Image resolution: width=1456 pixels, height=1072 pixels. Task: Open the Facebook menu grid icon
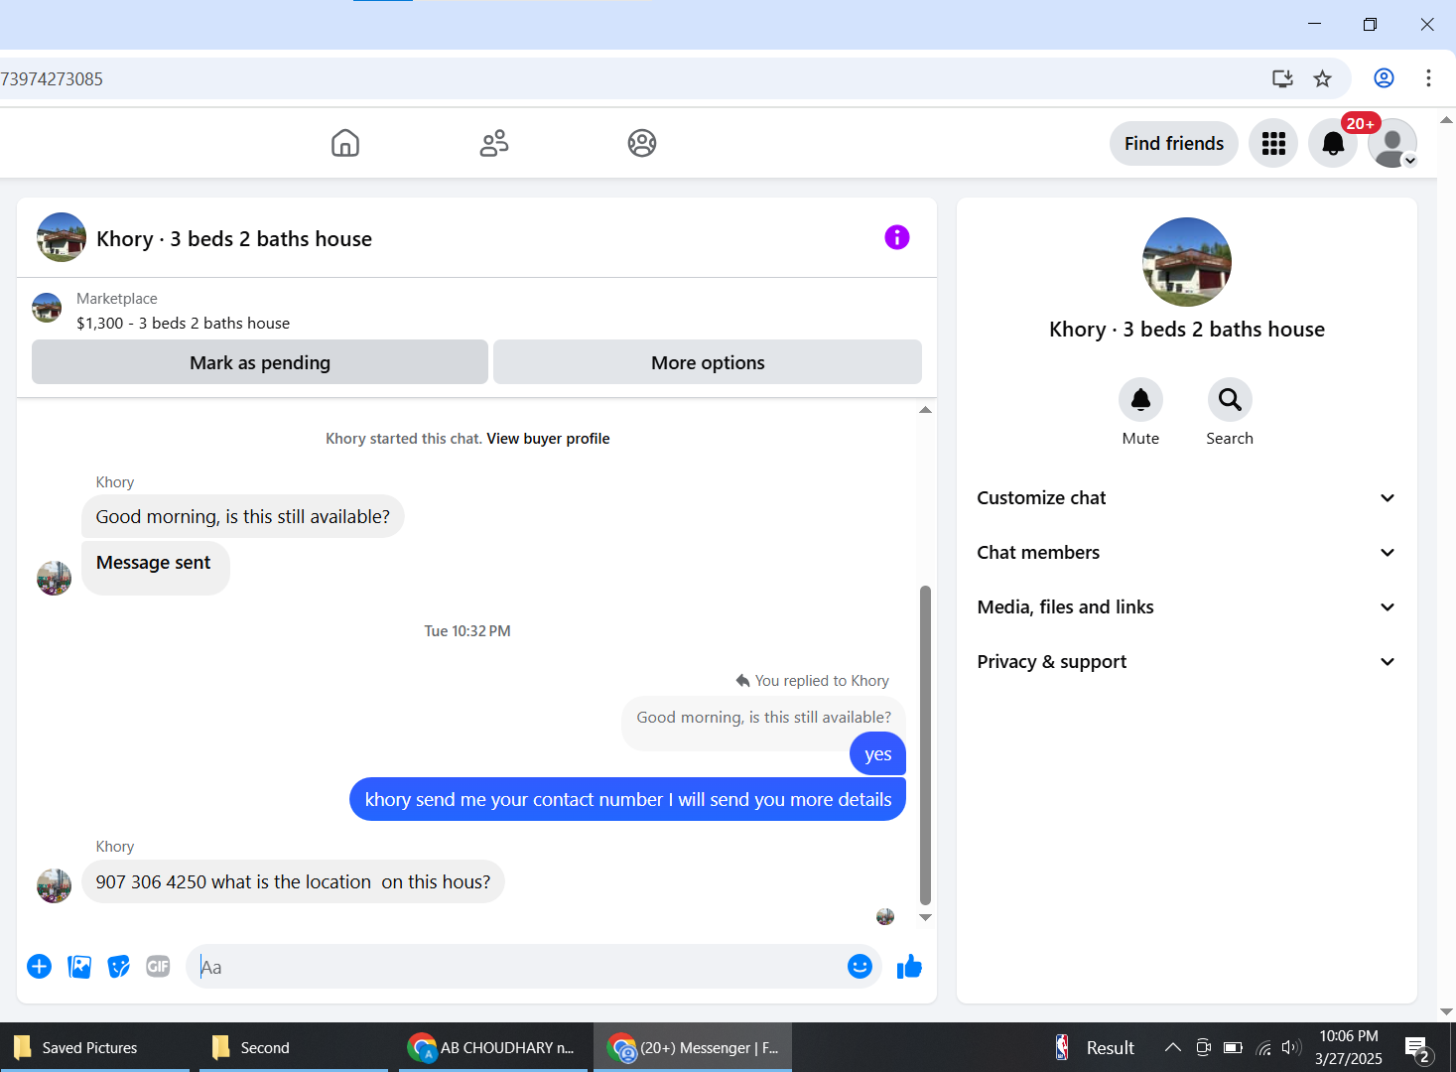click(1273, 144)
